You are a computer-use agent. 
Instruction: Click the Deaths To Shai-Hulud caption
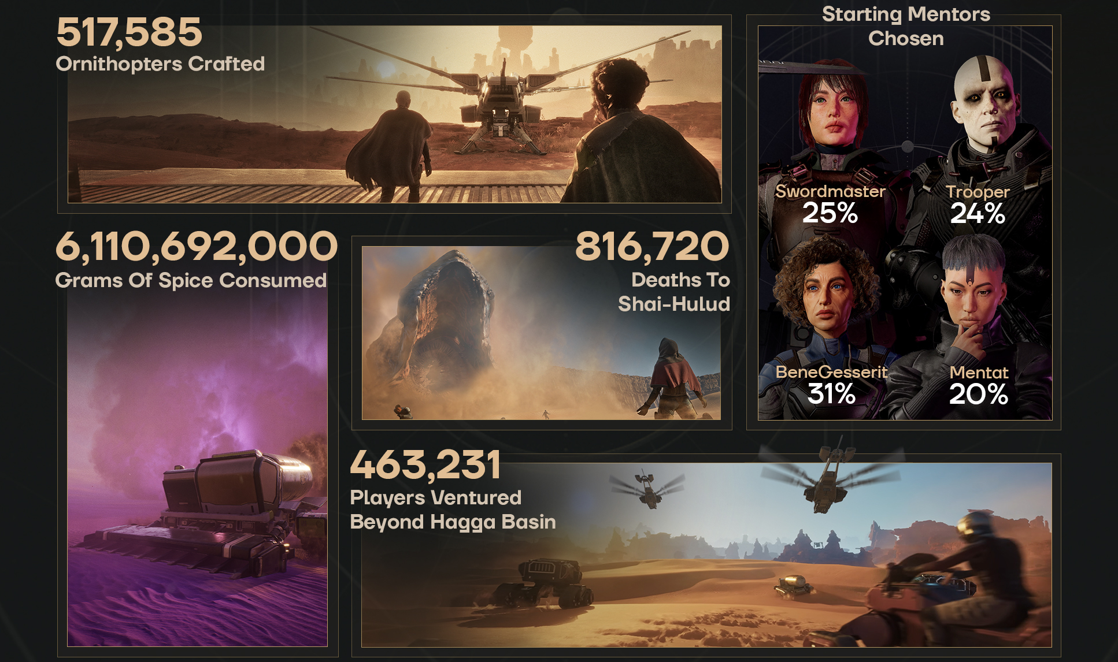tap(674, 292)
